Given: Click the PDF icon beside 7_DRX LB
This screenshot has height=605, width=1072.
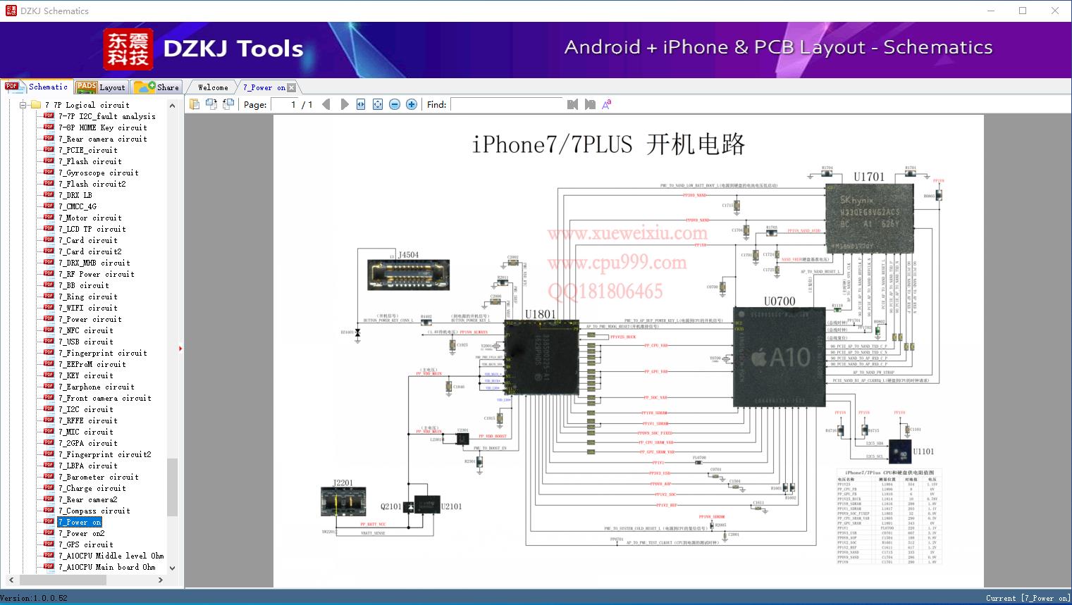Looking at the screenshot, I should 49,195.
